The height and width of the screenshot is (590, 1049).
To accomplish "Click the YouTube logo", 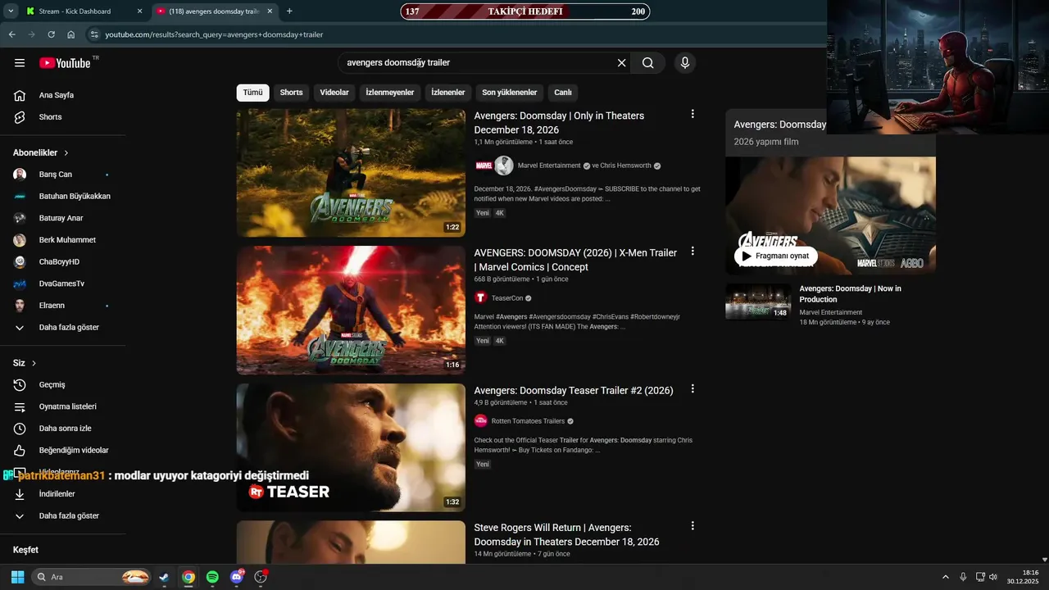I will (65, 63).
